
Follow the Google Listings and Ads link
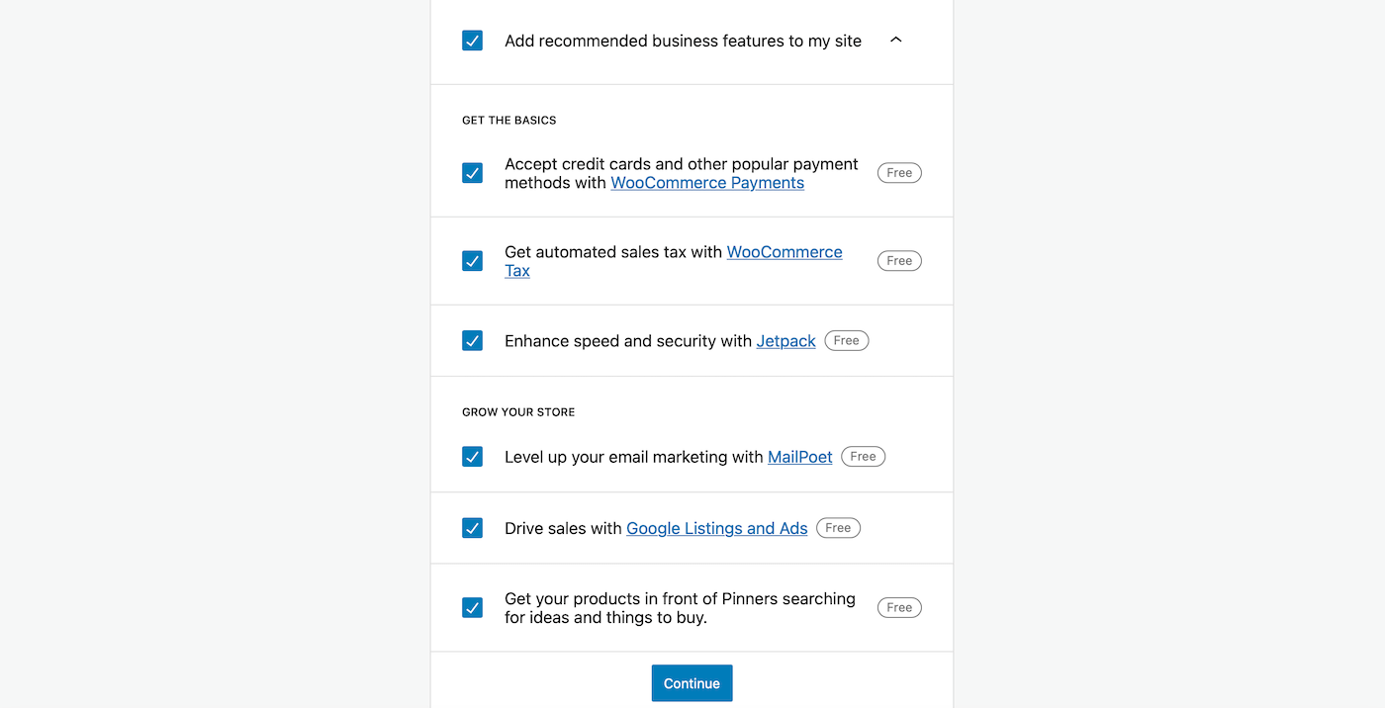tap(716, 527)
